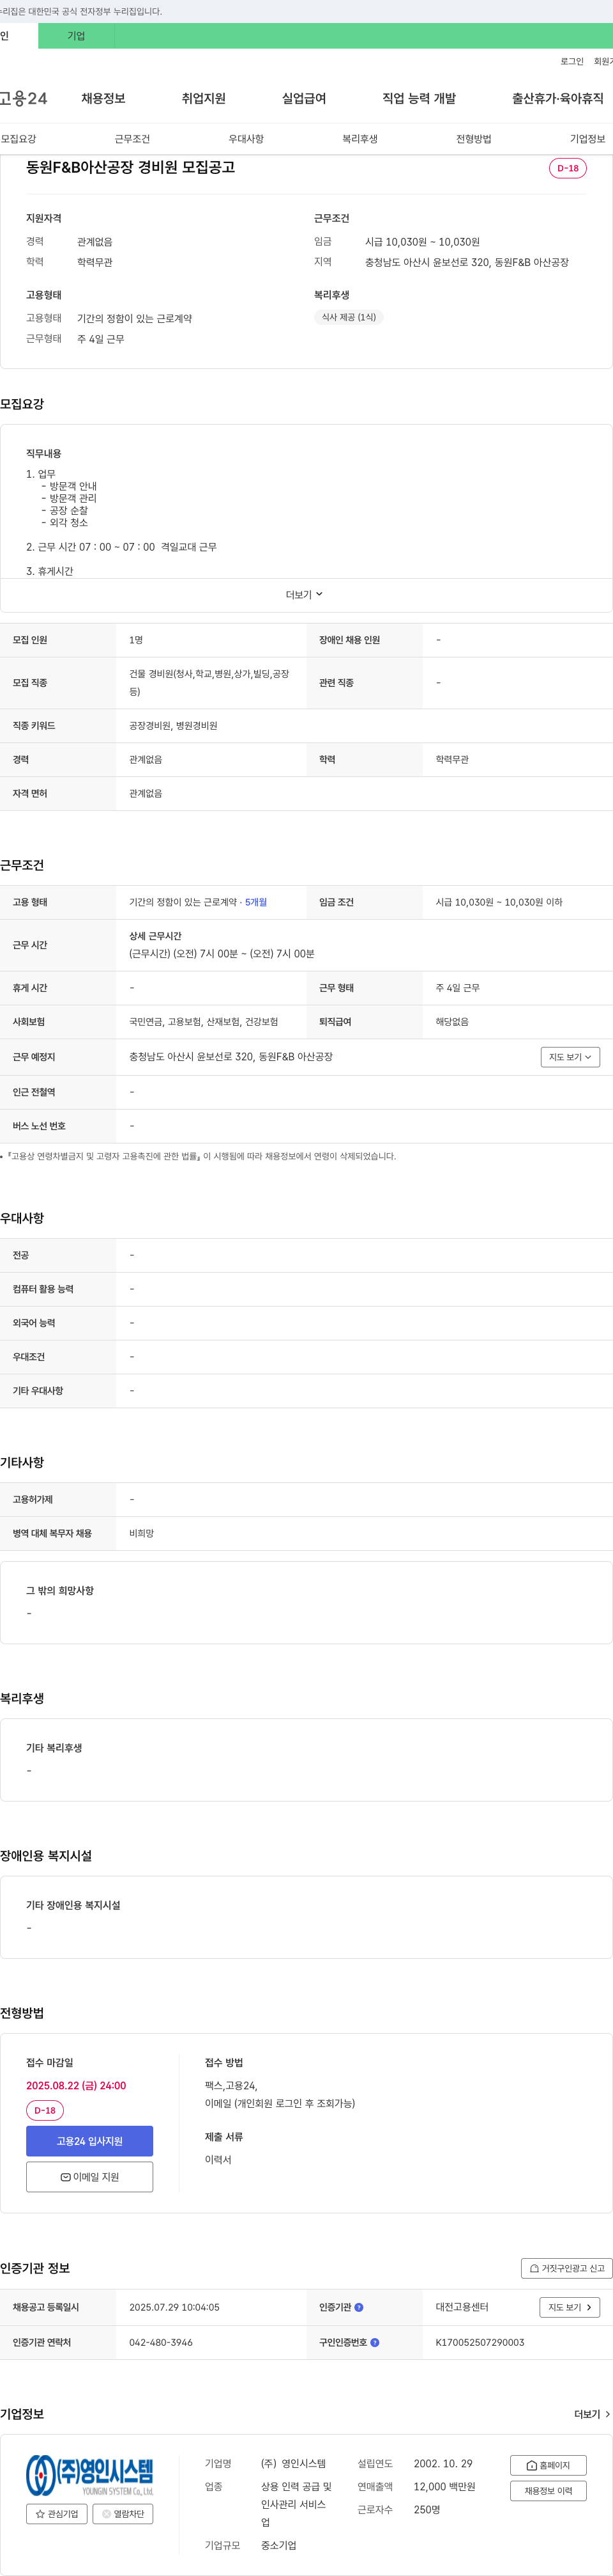The width and height of the screenshot is (613, 2576).
Task: Open 지도 보기 dropdown for 근무 예정지
Action: point(570,1057)
